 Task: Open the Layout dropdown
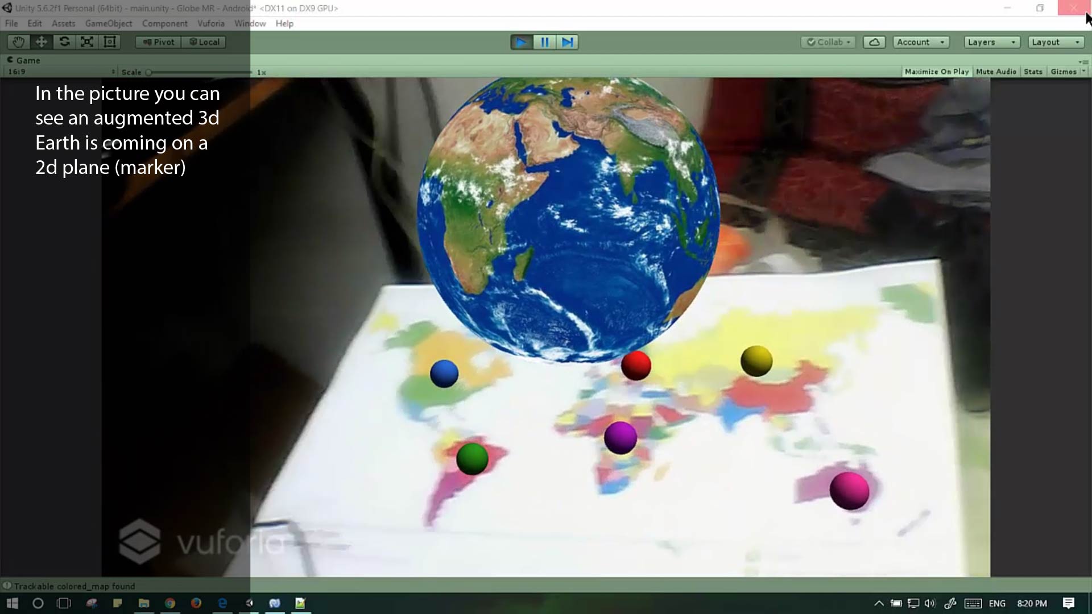pyautogui.click(x=1056, y=42)
